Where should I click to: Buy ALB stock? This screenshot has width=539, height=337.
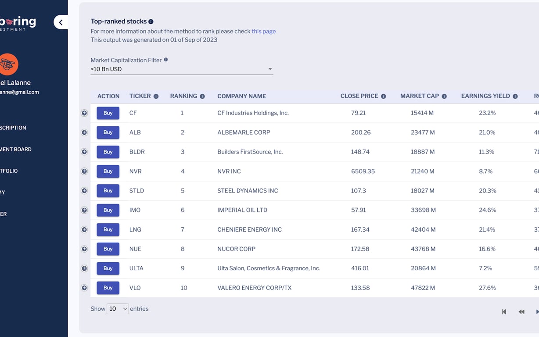tap(108, 133)
